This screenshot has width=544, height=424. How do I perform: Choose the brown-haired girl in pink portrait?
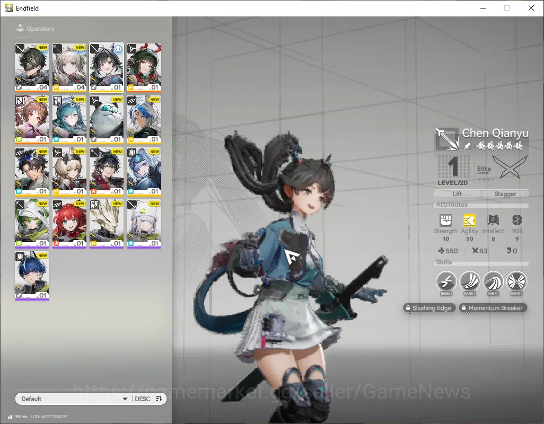(x=32, y=119)
